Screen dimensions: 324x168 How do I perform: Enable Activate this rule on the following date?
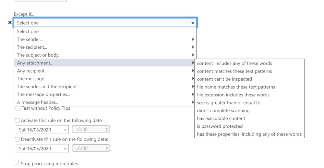pos(18,121)
